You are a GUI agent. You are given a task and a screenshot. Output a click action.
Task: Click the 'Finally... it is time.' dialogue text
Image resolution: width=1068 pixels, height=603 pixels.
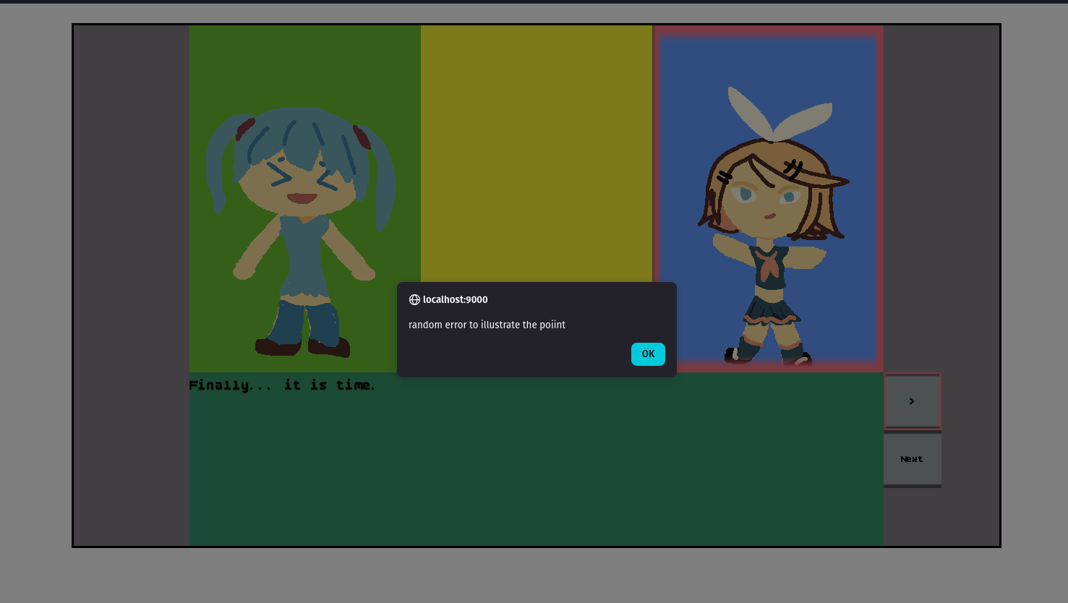click(x=282, y=385)
